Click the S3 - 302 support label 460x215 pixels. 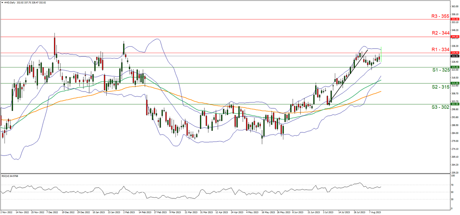pyautogui.click(x=440, y=107)
